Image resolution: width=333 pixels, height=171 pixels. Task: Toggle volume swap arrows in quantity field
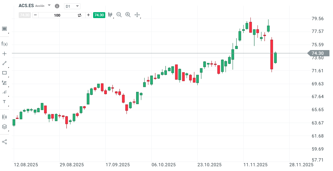click(x=79, y=15)
